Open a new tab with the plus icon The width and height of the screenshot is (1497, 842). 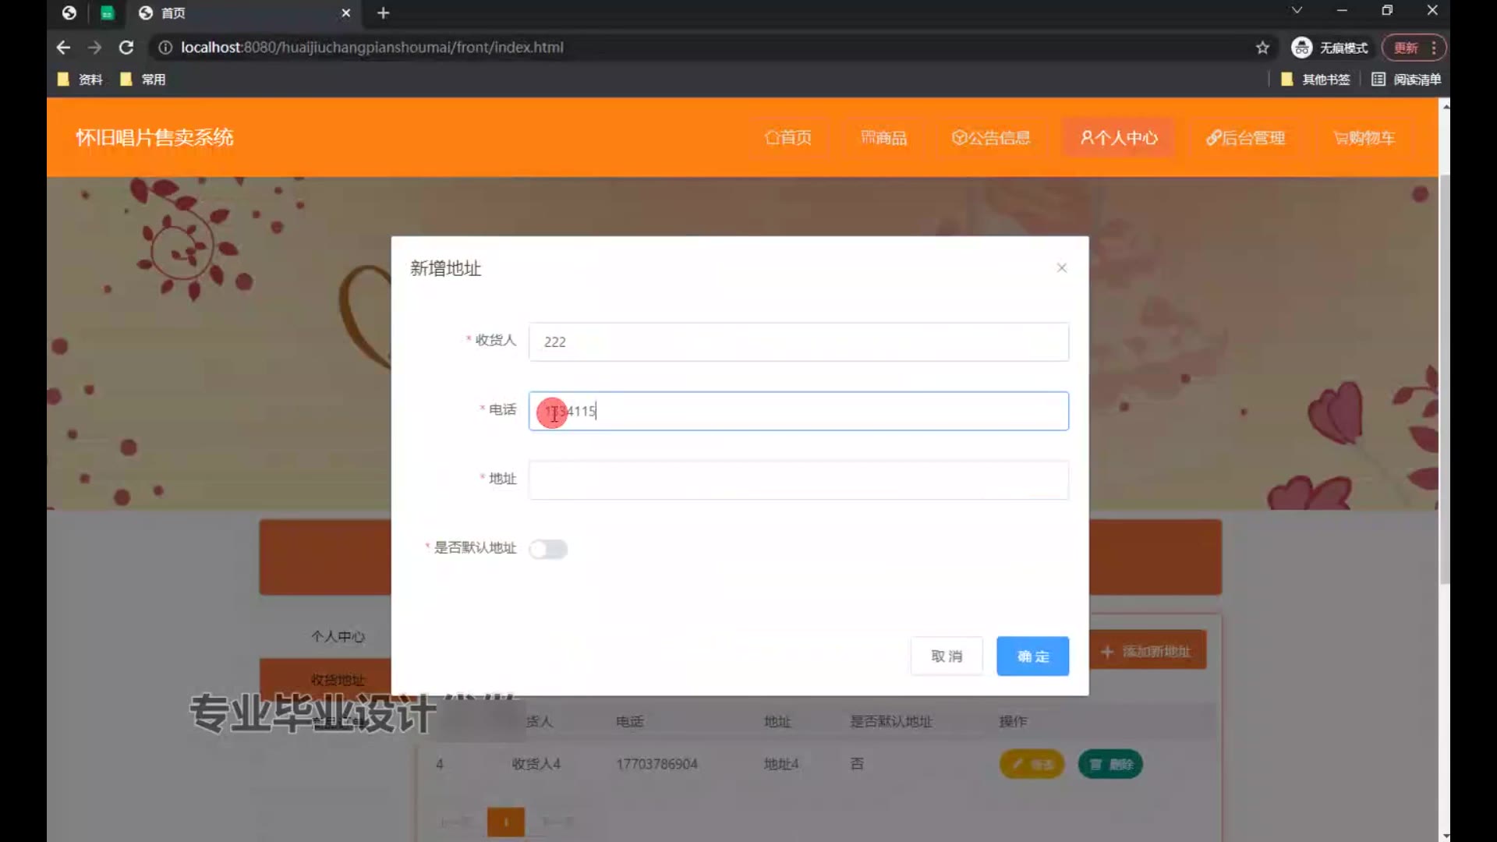coord(383,12)
